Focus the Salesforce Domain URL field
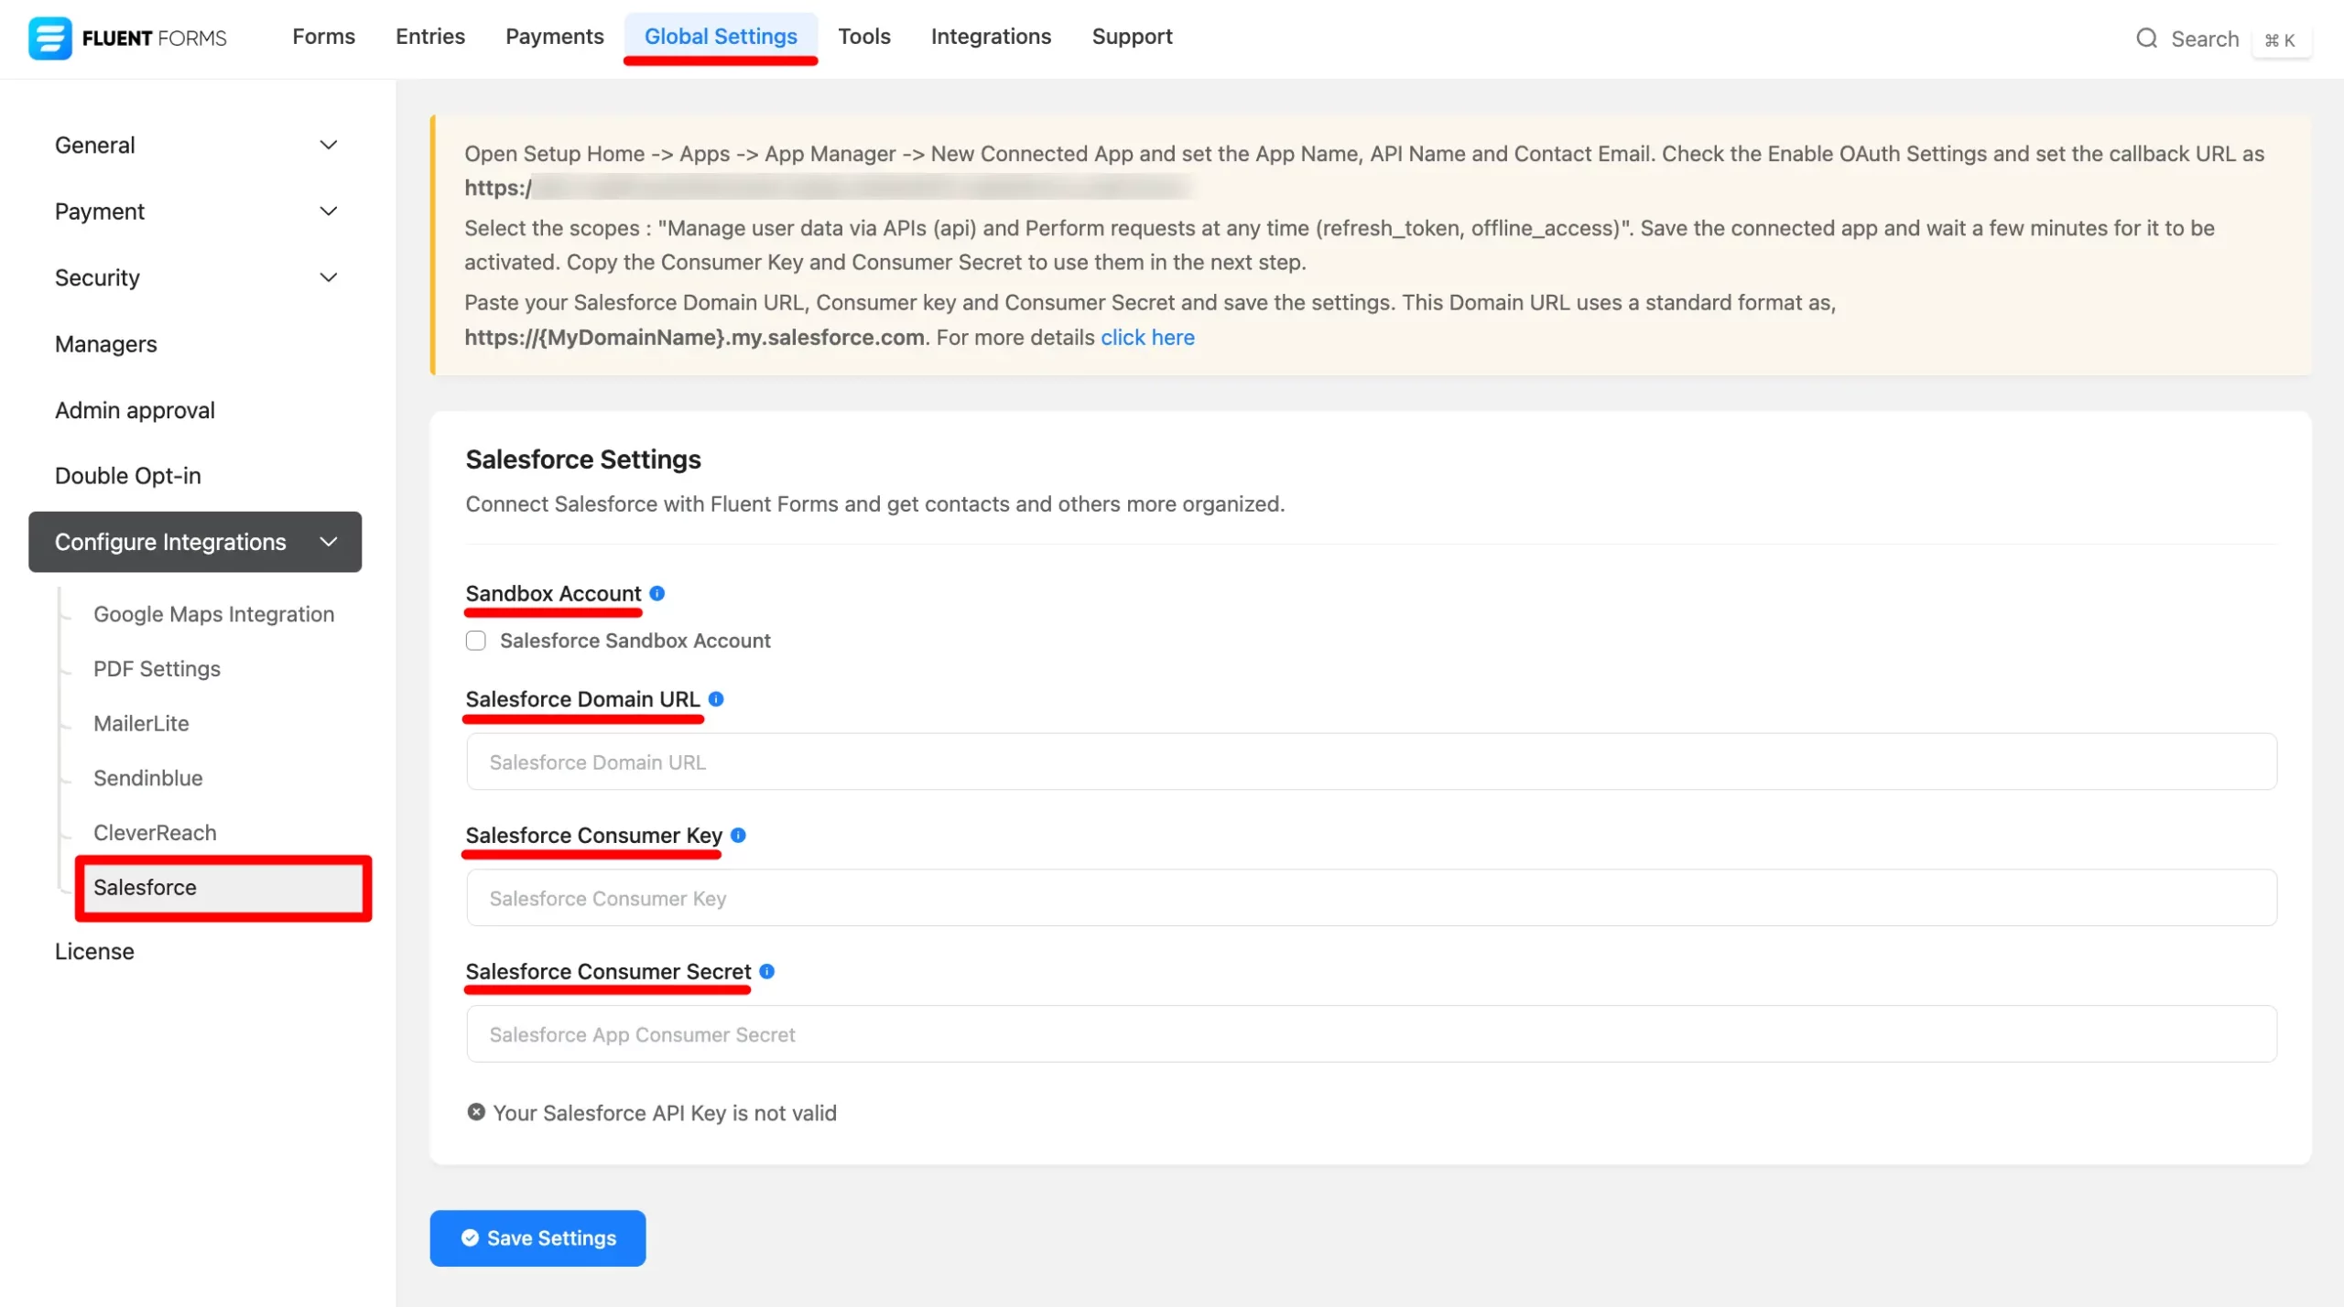This screenshot has height=1307, width=2344. (1371, 762)
